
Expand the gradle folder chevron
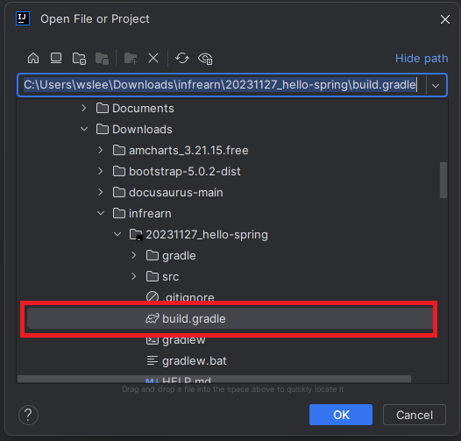[134, 255]
